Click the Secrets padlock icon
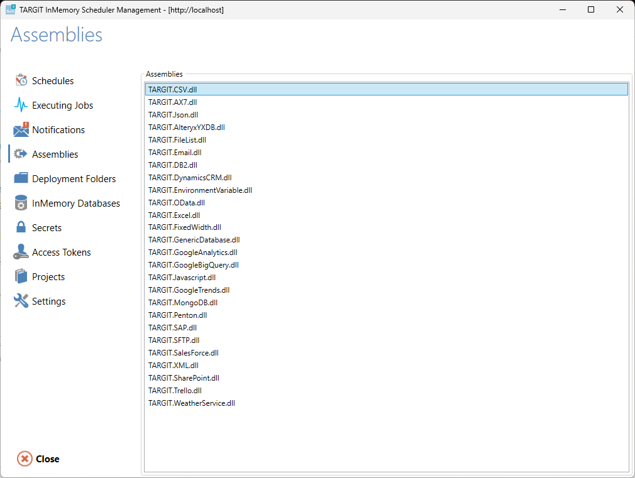 21,227
